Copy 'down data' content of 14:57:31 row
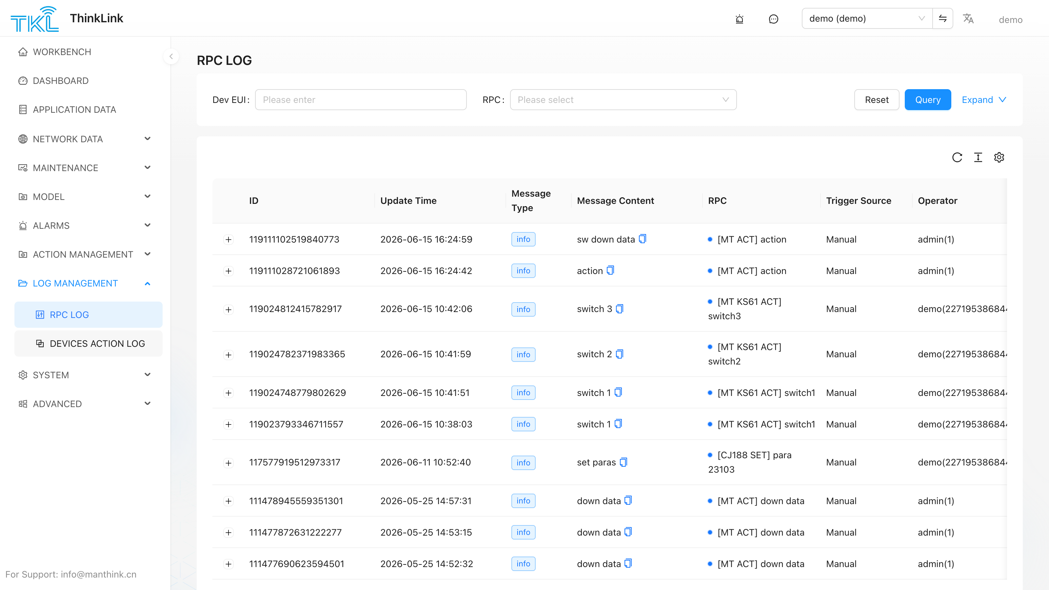 click(x=628, y=501)
